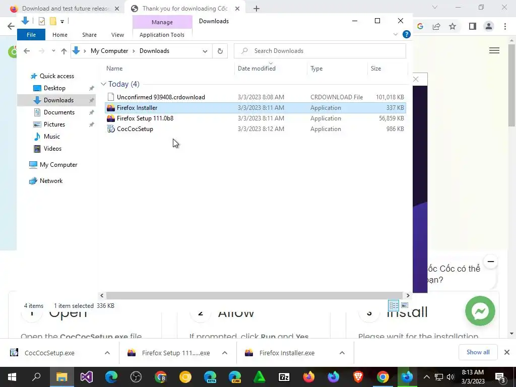516x387 pixels.
Task: Sort files by Date modified column
Action: tap(256, 69)
